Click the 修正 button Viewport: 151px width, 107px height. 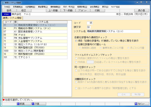pos(24,10)
